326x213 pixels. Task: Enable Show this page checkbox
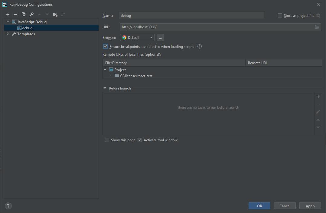(x=107, y=140)
